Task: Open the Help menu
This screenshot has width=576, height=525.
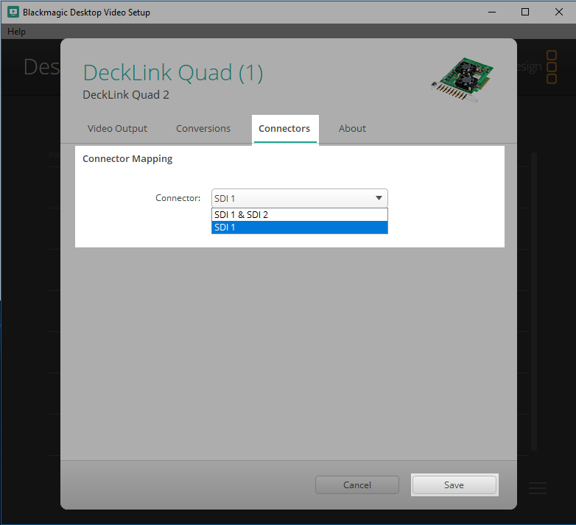Action: click(16, 32)
